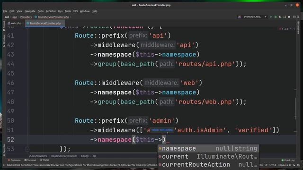Run with coverage icon in toolbar

pyautogui.click(x=280, y=17)
